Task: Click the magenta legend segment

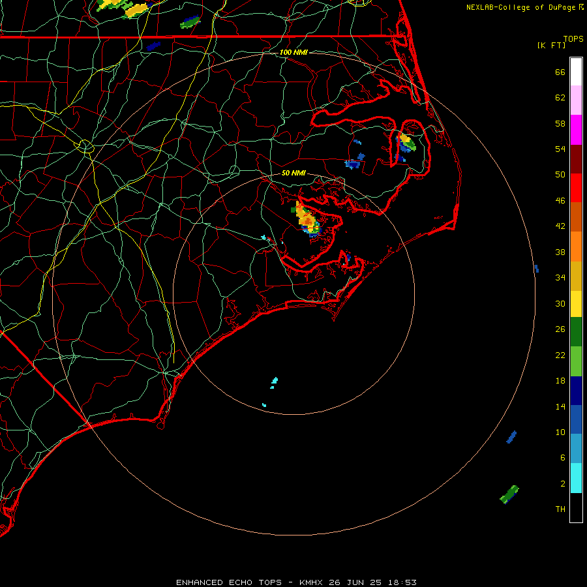Action: coord(576,130)
